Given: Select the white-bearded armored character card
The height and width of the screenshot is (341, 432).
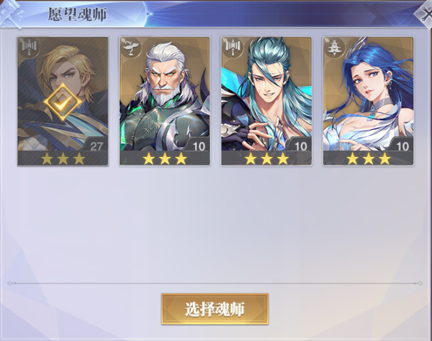Looking at the screenshot, I should [x=164, y=101].
